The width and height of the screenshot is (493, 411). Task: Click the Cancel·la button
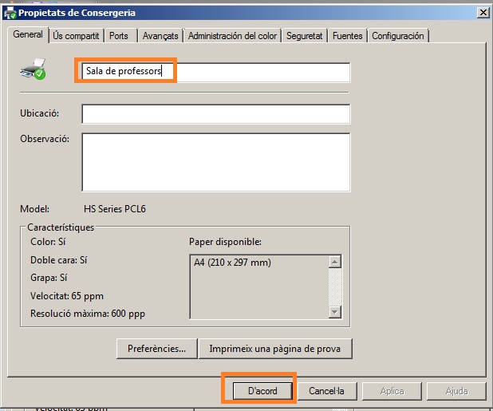coord(327,391)
